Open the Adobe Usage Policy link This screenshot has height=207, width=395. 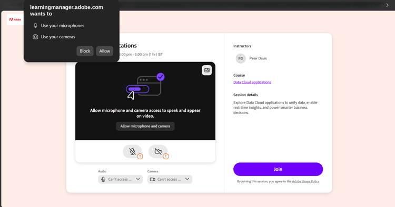coord(305,181)
